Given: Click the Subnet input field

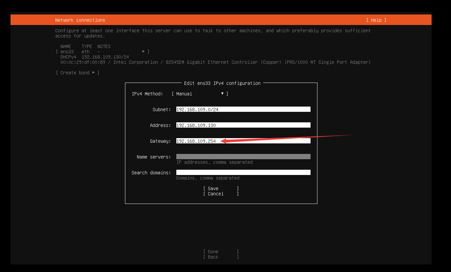Looking at the screenshot, I should pyautogui.click(x=243, y=110).
